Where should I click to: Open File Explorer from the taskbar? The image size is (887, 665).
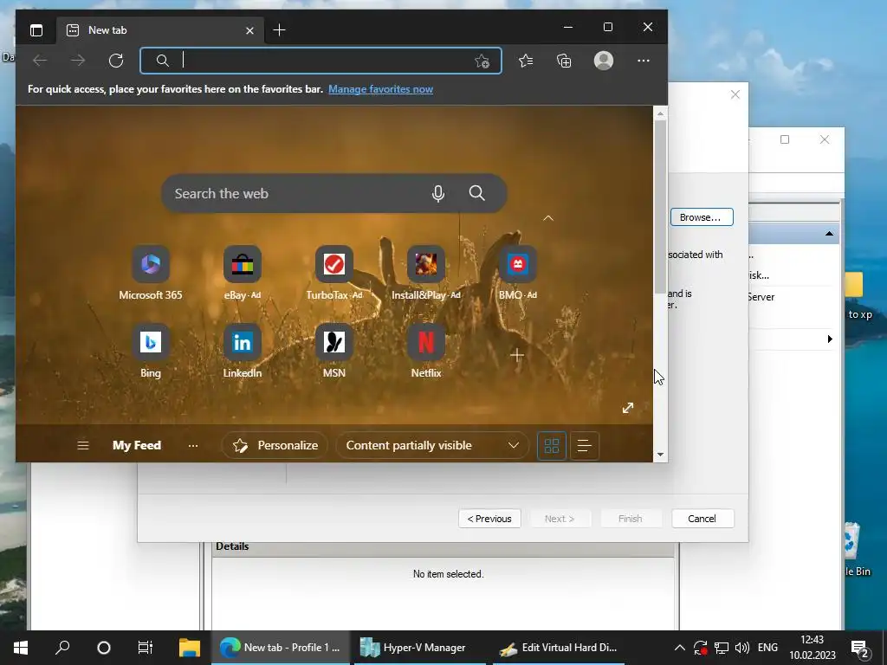[190, 648]
